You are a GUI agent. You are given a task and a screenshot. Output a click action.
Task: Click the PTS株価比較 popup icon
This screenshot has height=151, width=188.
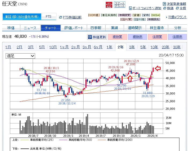(61, 17)
